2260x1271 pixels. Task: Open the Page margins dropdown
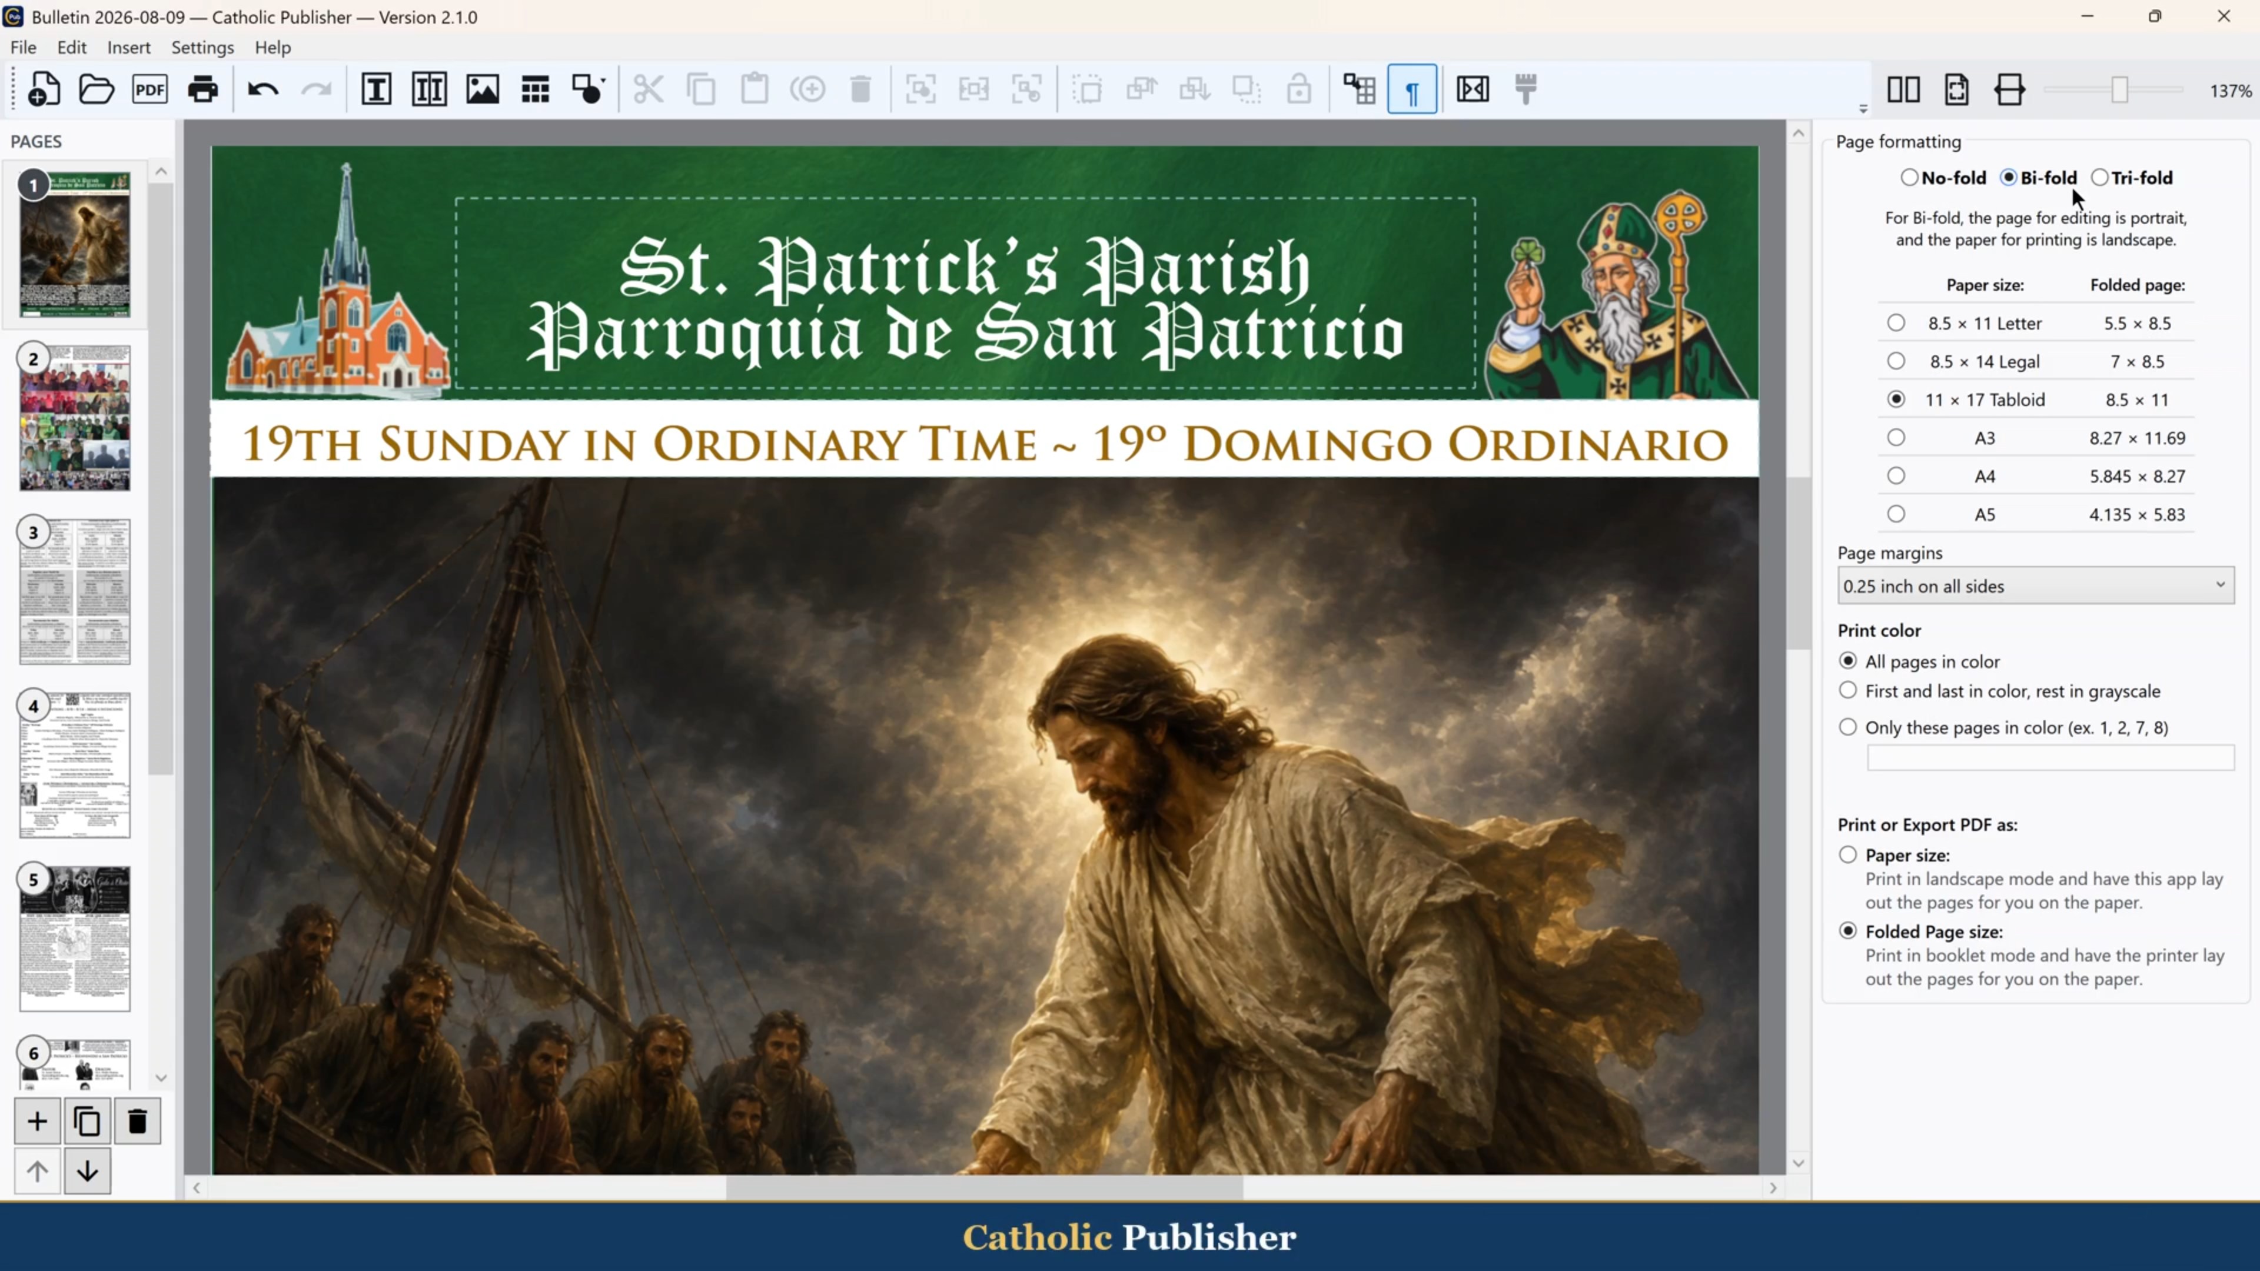[2035, 586]
